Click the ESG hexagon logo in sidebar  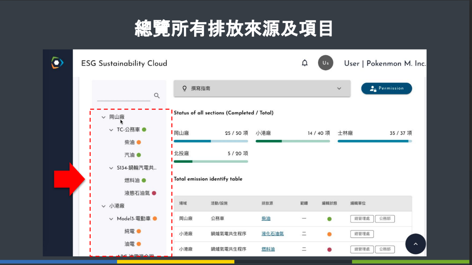pyautogui.click(x=57, y=63)
